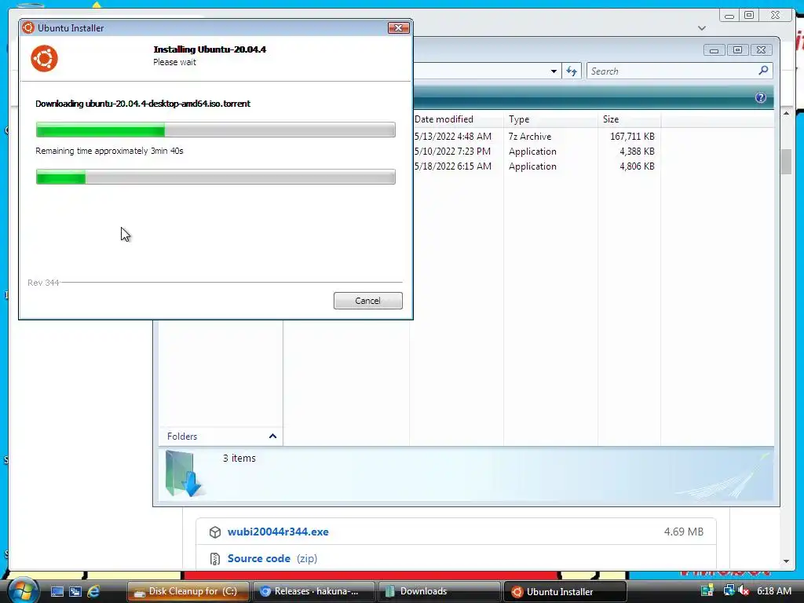Switch to Downloads taskbar button
The image size is (804, 603).
439,591
